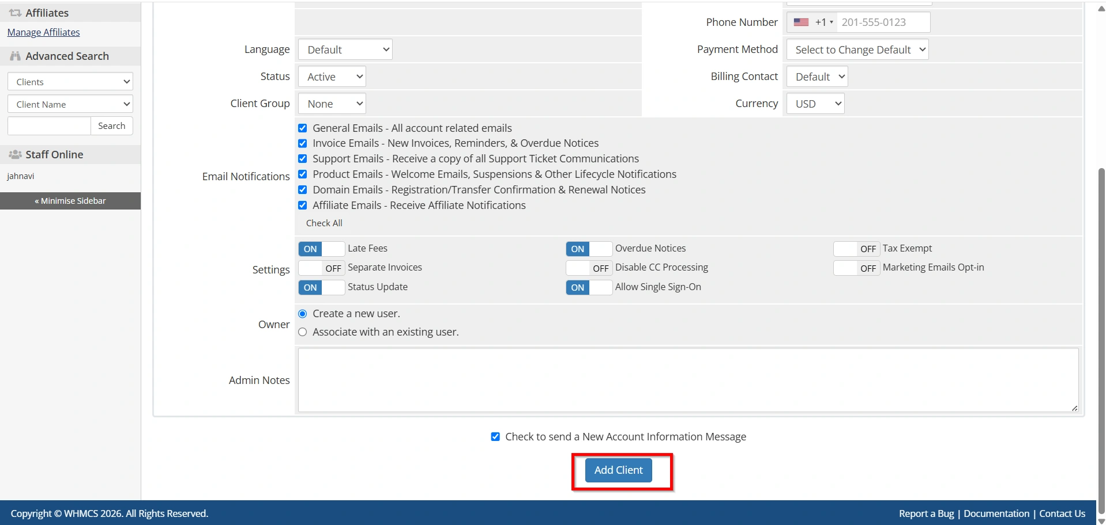Click Minimise Sidebar
Image resolution: width=1106 pixels, height=525 pixels.
(70, 201)
